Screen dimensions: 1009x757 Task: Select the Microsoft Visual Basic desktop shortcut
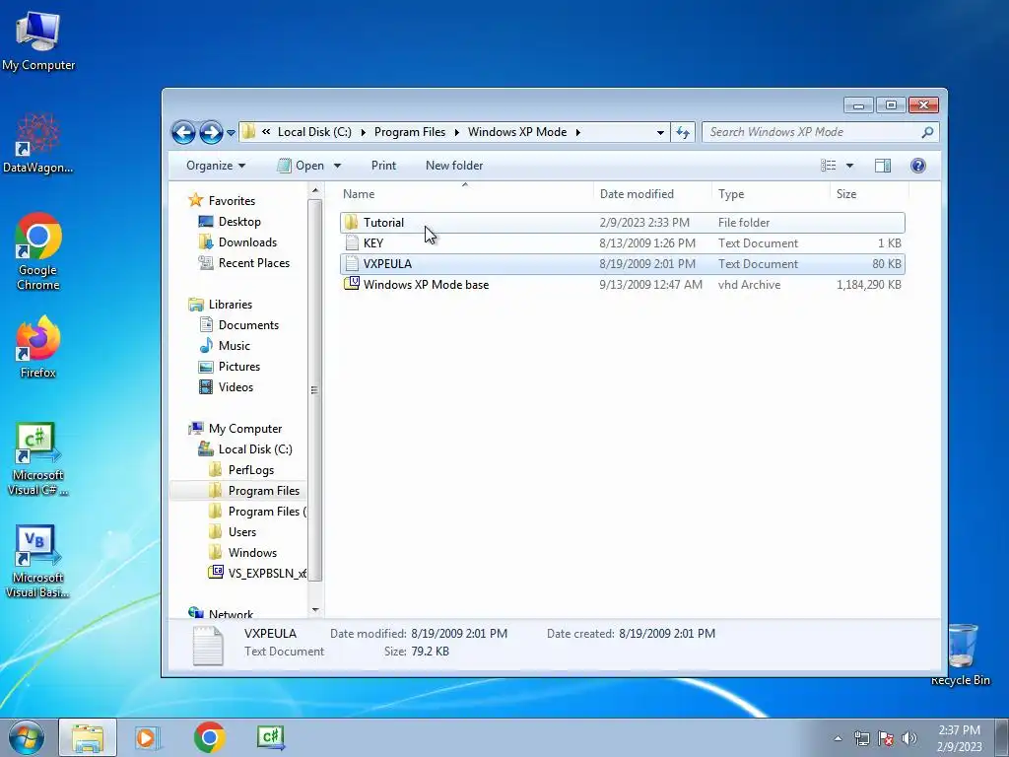click(x=37, y=562)
